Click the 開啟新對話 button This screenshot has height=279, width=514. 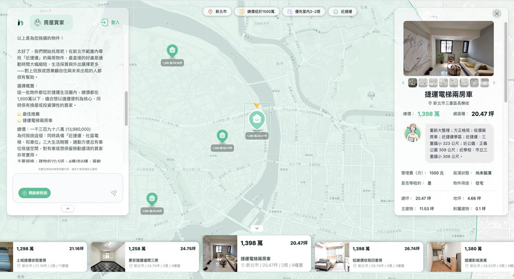pyautogui.click(x=35, y=193)
